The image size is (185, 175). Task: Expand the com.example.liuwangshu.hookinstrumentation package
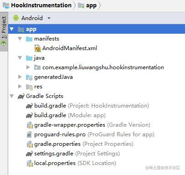pos(28,67)
